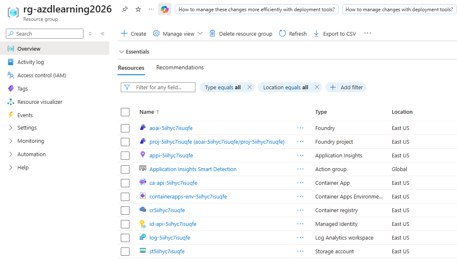Image resolution: width=457 pixels, height=262 pixels.
Task: Click the Copilot suggestion about managing changes efficiently
Action: click(x=257, y=9)
